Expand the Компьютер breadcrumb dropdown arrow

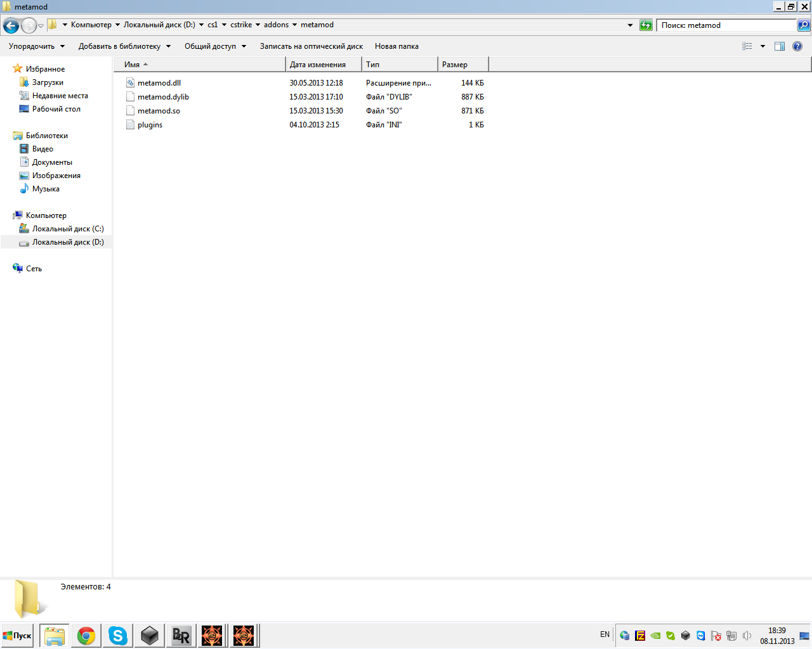pos(117,25)
